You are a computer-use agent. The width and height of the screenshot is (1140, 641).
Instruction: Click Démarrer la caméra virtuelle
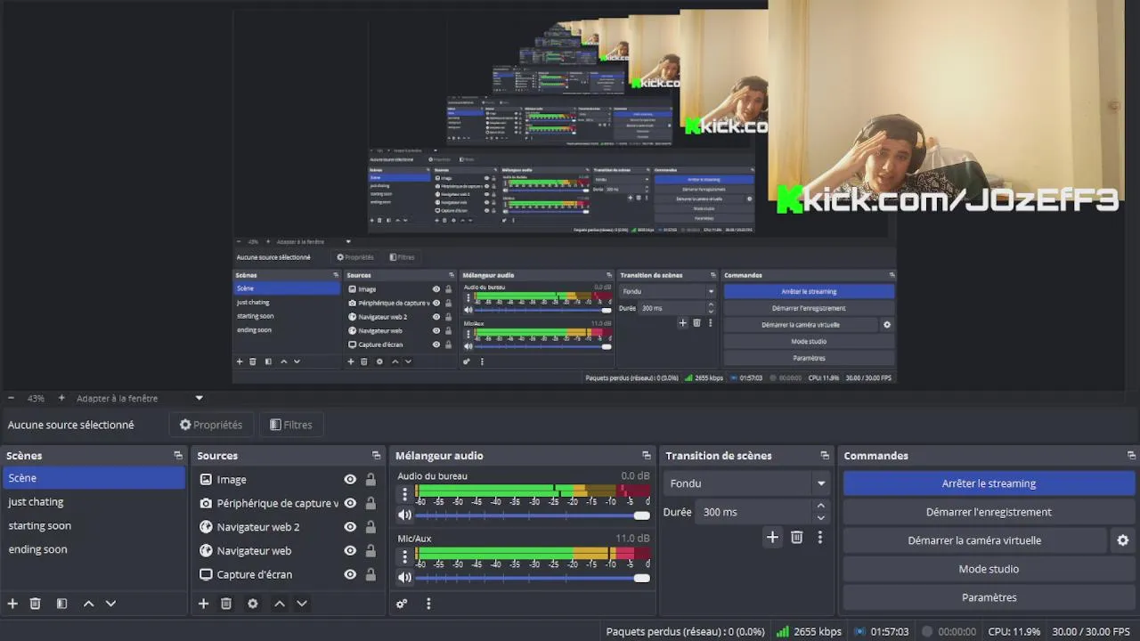(974, 540)
